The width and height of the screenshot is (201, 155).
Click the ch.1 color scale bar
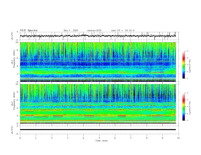[x=184, y=65]
